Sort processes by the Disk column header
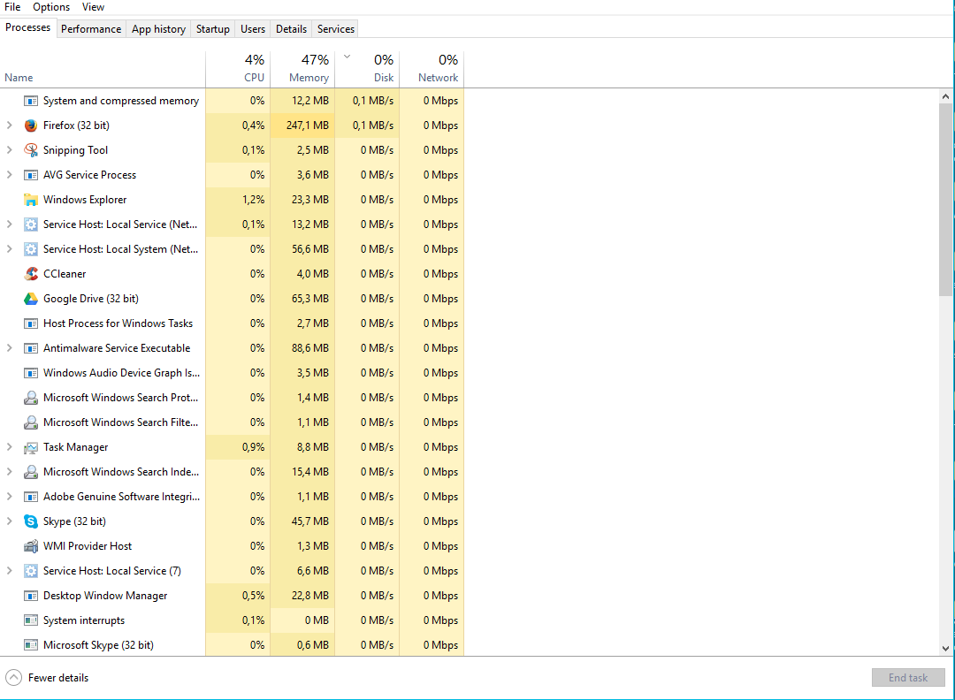955x700 pixels. (x=367, y=69)
